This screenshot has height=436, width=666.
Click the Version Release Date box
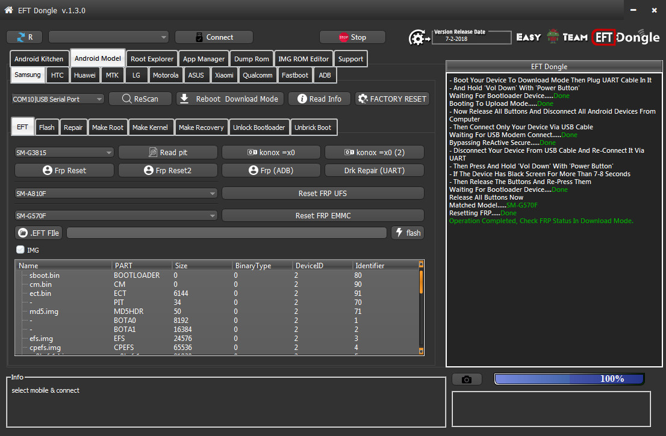point(471,37)
